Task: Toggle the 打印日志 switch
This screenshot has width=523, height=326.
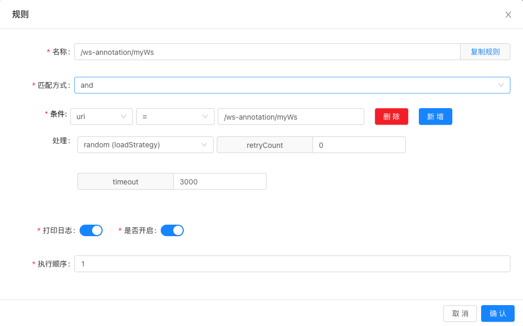Action: 91,230
